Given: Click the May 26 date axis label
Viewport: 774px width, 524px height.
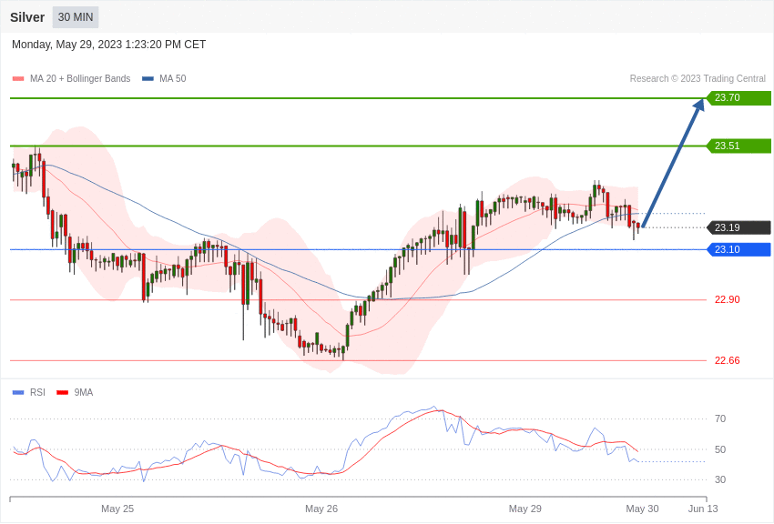Looking at the screenshot, I should (x=321, y=509).
